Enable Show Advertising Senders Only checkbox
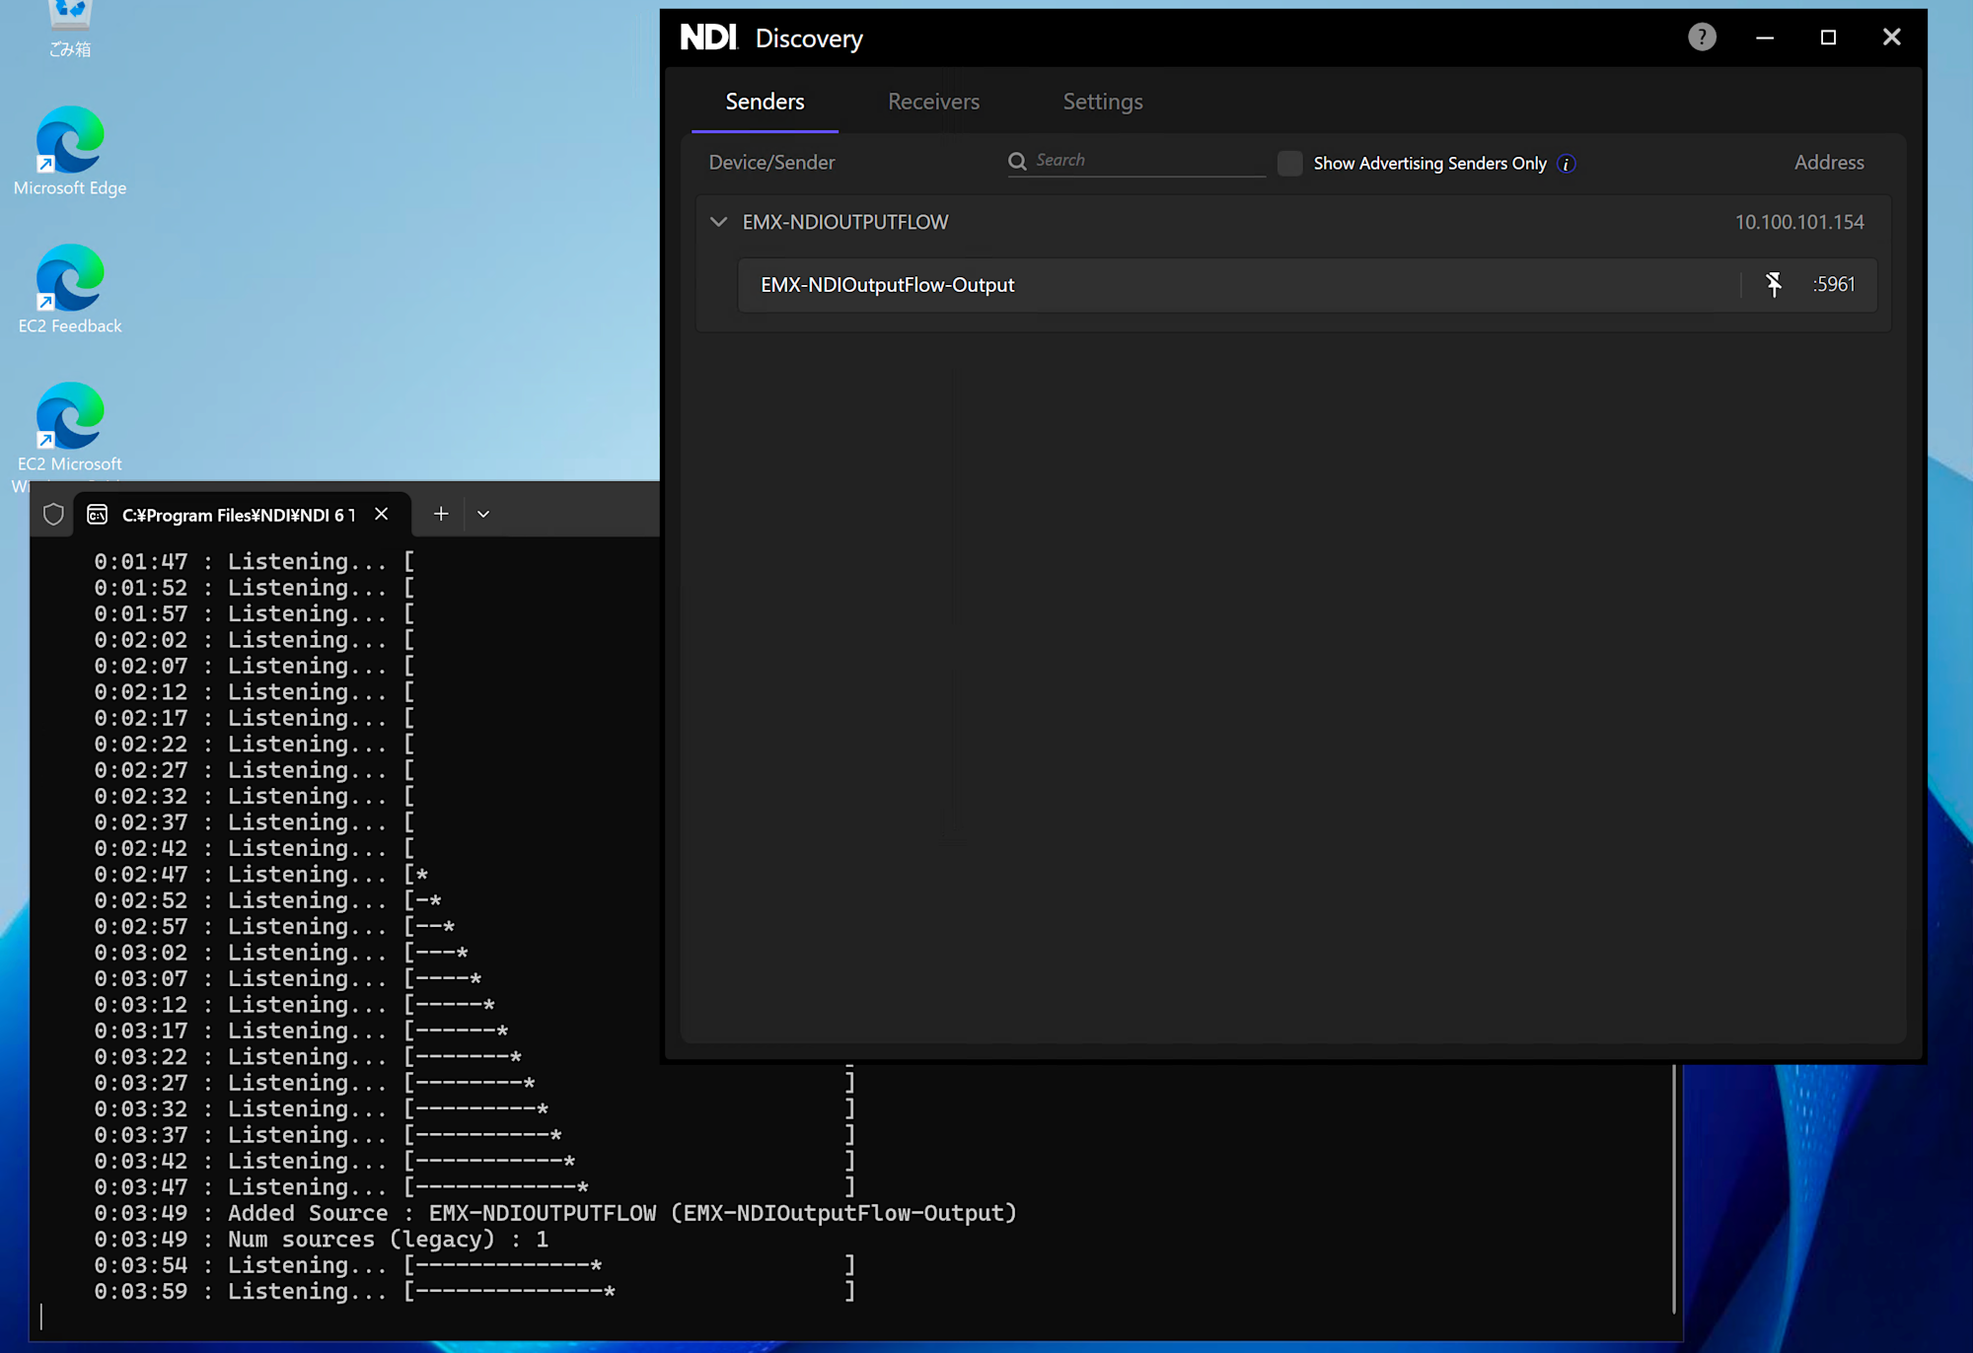Image resolution: width=1973 pixels, height=1353 pixels. click(1289, 164)
